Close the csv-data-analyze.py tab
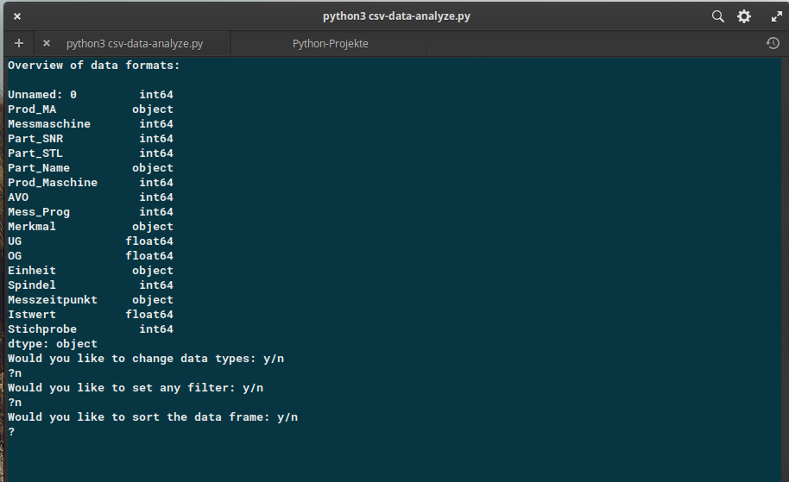789x482 pixels. pyautogui.click(x=47, y=43)
